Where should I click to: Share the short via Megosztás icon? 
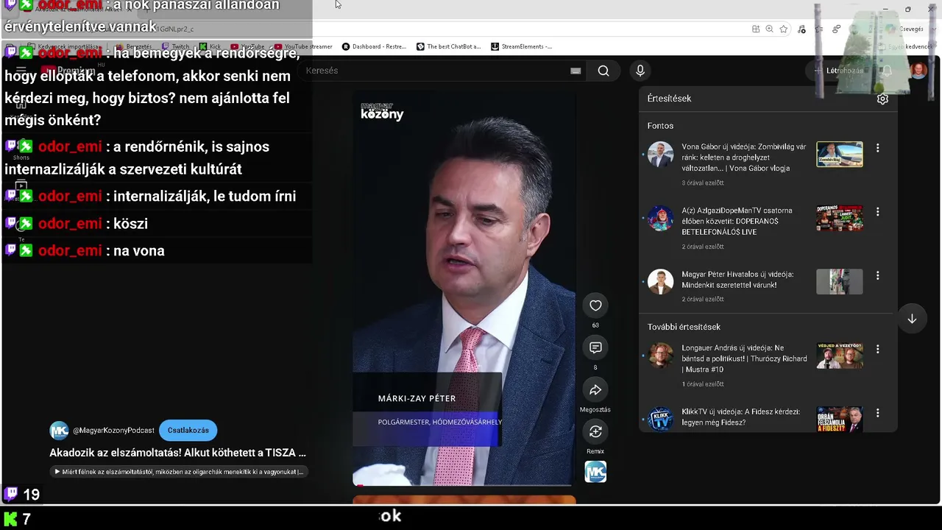[595, 389]
